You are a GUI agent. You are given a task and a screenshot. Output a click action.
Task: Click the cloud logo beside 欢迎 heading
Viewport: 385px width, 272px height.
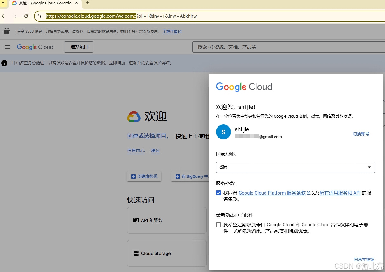(134, 117)
